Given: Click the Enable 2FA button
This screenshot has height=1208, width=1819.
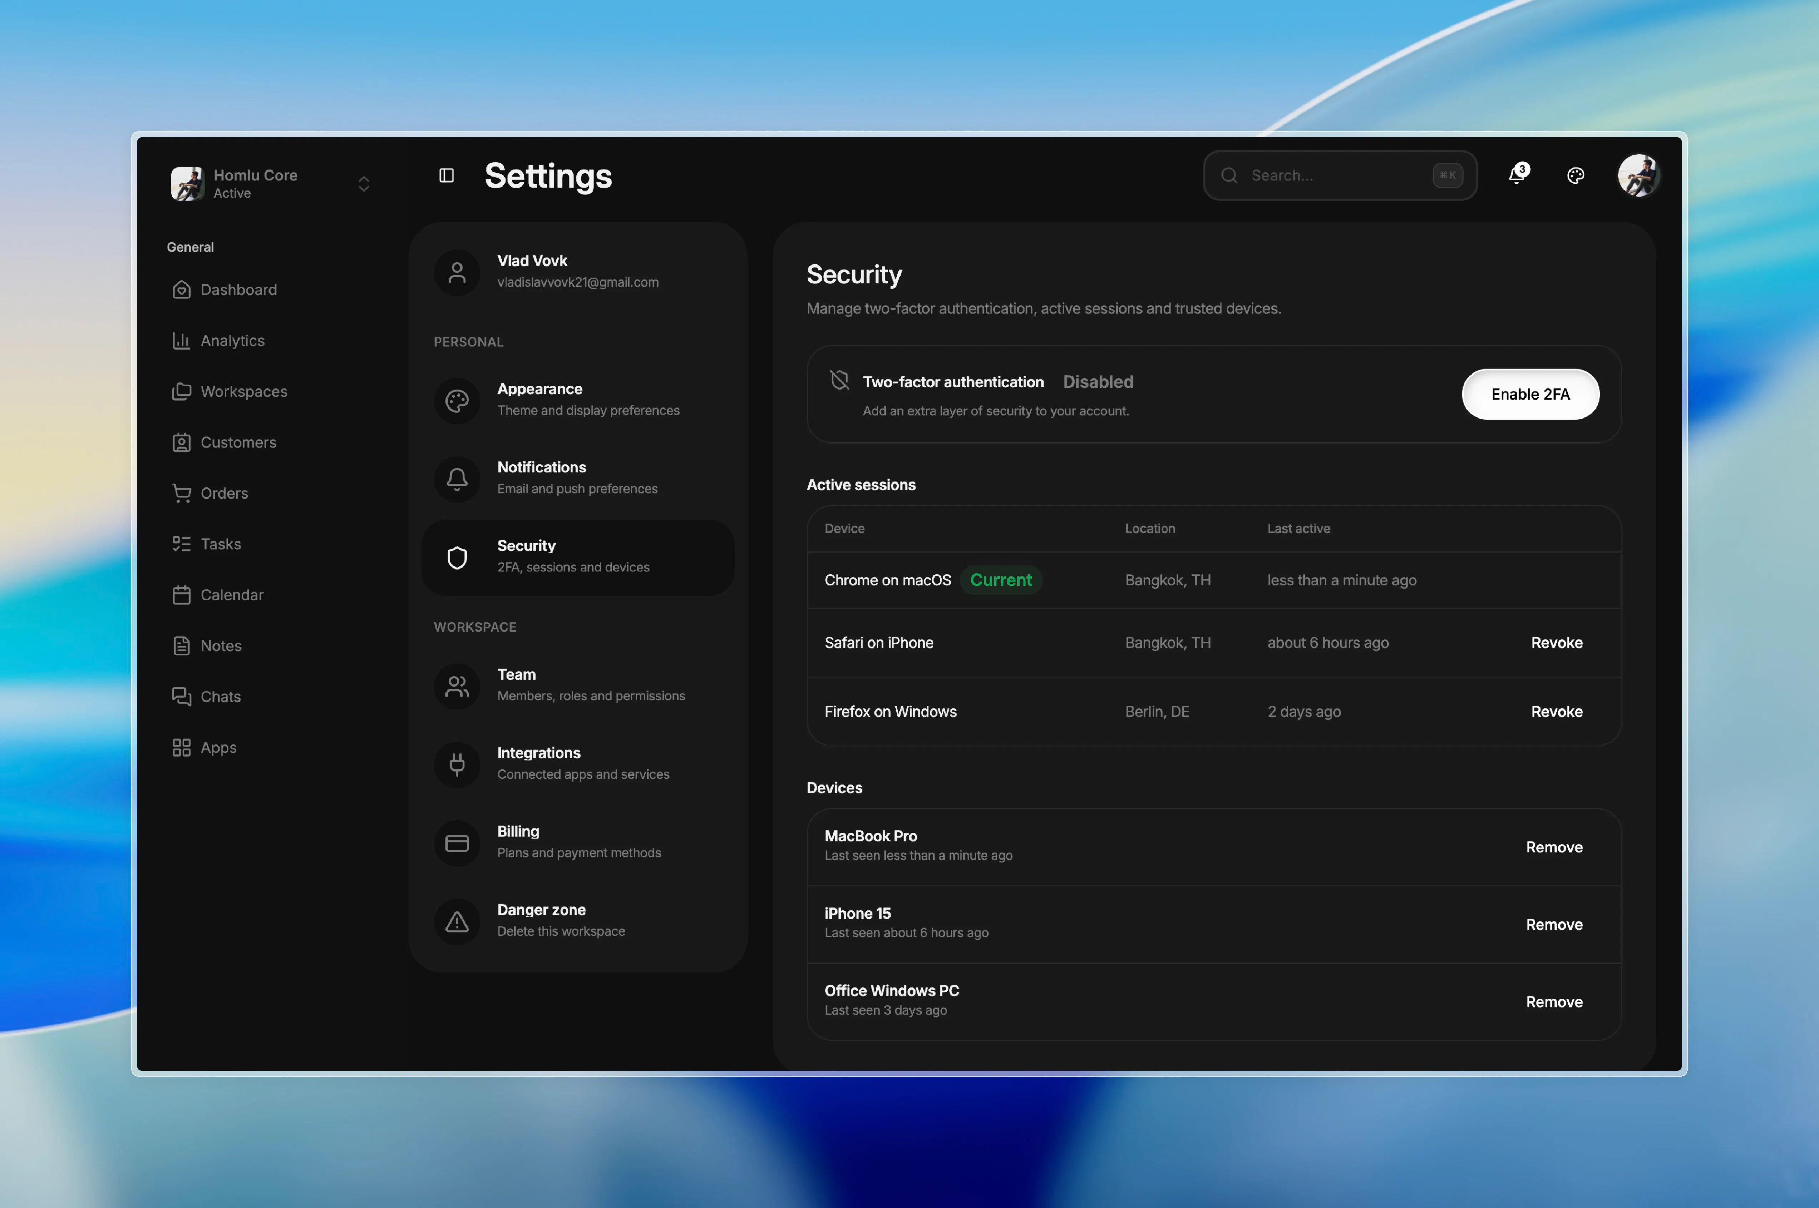Looking at the screenshot, I should [x=1530, y=395].
